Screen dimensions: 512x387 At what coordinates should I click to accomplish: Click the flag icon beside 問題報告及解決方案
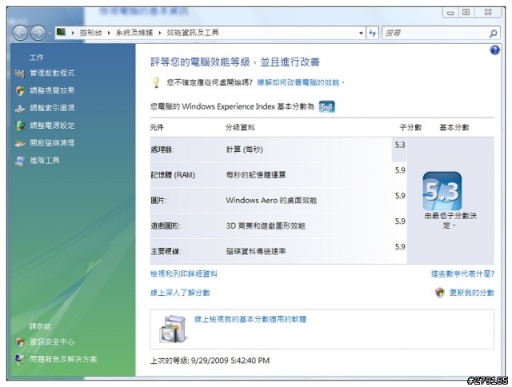19,359
